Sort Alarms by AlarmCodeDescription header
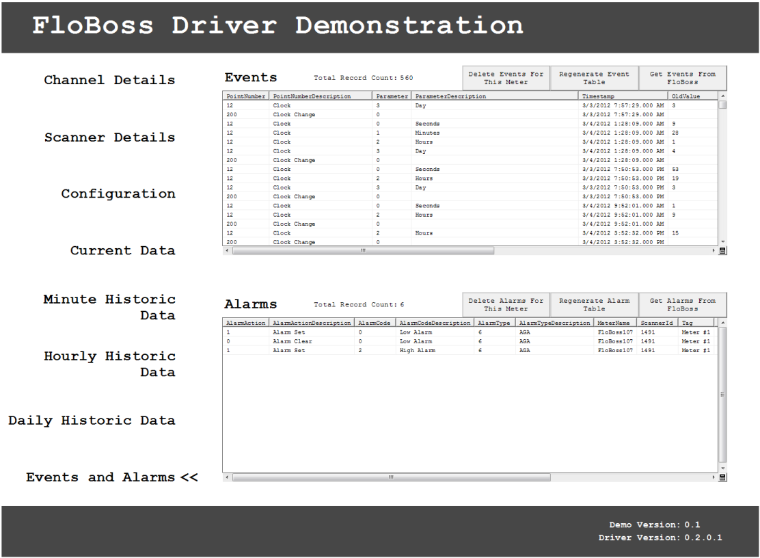Viewport: 760px width, 558px height. click(435, 323)
